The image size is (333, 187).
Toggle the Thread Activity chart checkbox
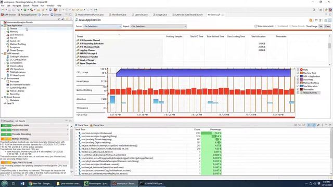pyautogui.click(x=298, y=92)
